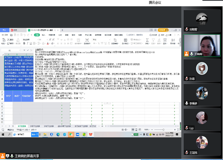
Task: Switch to normal view in status bar
Action: [133, 130]
